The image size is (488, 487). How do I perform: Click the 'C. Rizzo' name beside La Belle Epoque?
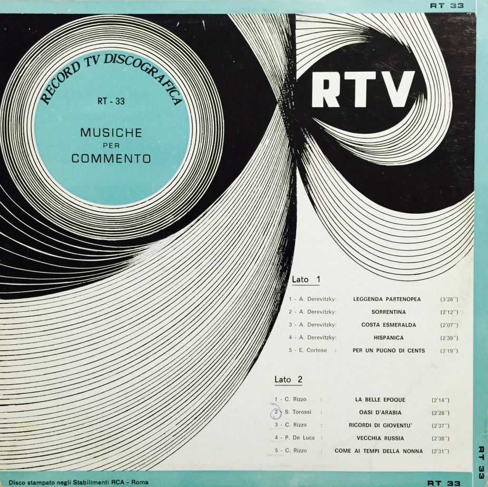(x=295, y=399)
